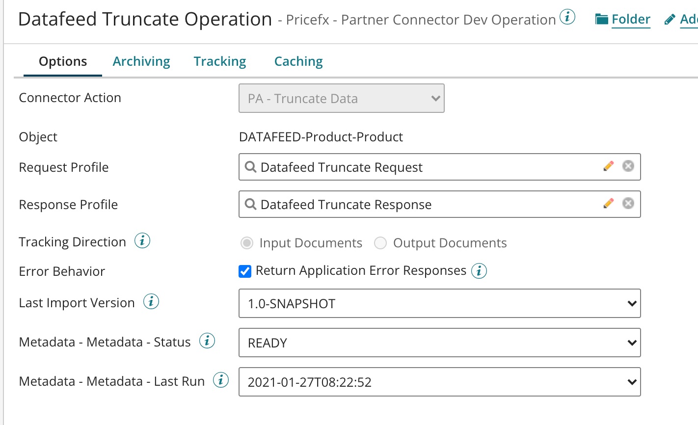This screenshot has width=698, height=425.
Task: Uncheck Return Application Error Responses checkbox
Action: pos(245,271)
